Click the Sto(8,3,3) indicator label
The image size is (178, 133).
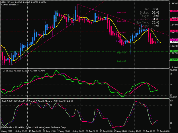coord(14,101)
